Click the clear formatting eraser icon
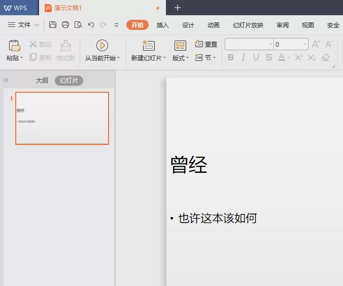The height and width of the screenshot is (286, 343). [x=326, y=58]
